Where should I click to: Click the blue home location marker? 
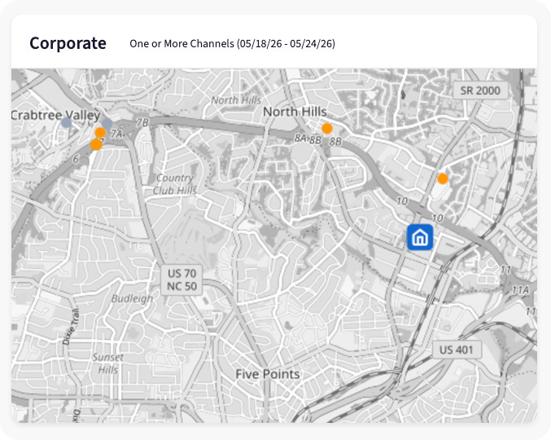pyautogui.click(x=420, y=237)
